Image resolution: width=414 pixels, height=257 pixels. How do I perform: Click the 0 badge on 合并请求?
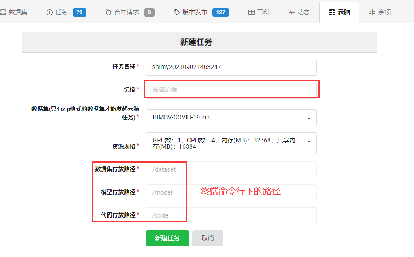(149, 12)
